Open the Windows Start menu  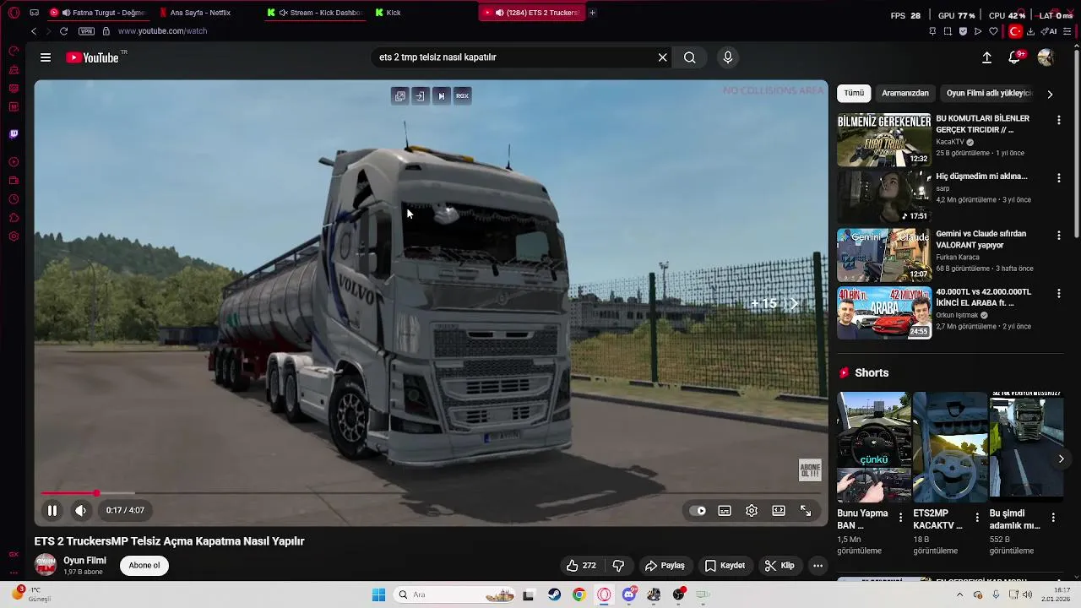point(379,594)
